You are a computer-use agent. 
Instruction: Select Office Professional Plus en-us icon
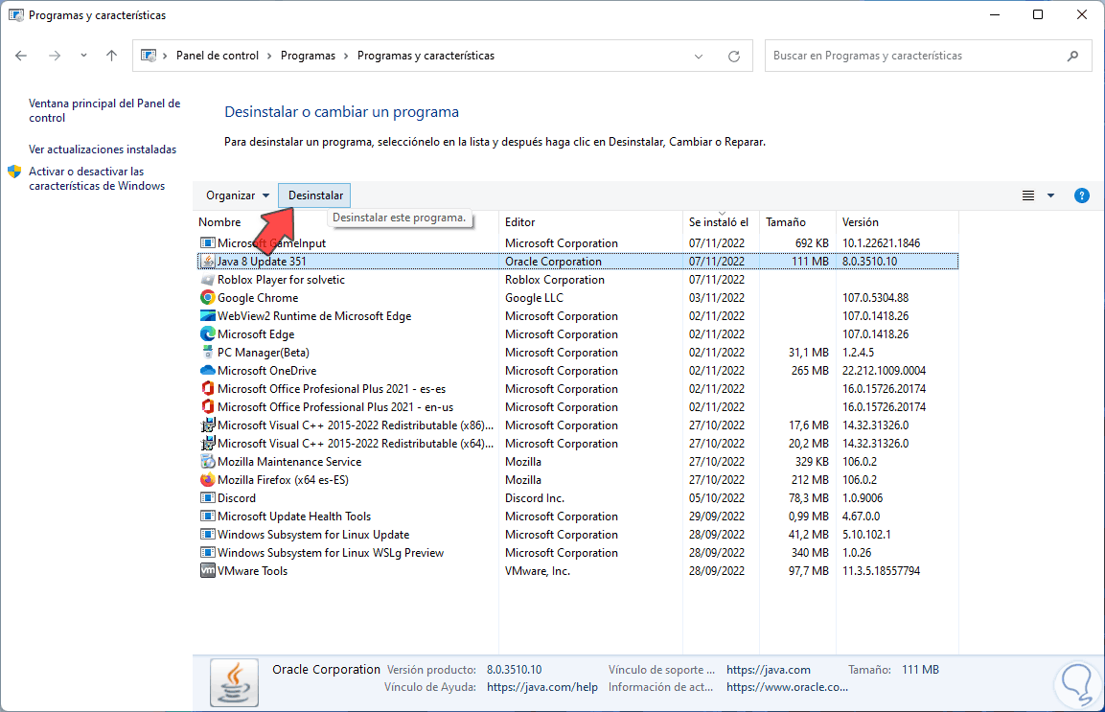[207, 407]
